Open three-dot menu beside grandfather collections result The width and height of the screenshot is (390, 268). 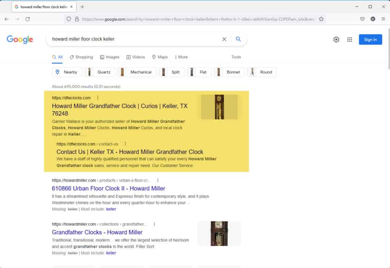point(154,224)
